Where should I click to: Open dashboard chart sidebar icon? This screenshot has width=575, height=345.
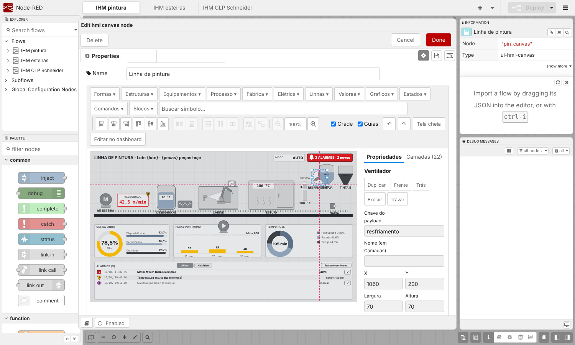(531, 337)
